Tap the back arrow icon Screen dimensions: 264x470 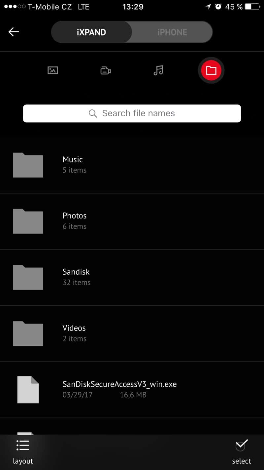coord(14,32)
